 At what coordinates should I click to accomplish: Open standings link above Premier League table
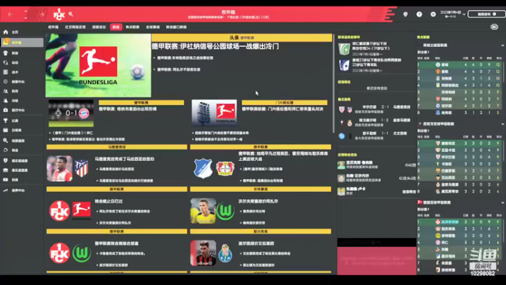click(x=423, y=52)
